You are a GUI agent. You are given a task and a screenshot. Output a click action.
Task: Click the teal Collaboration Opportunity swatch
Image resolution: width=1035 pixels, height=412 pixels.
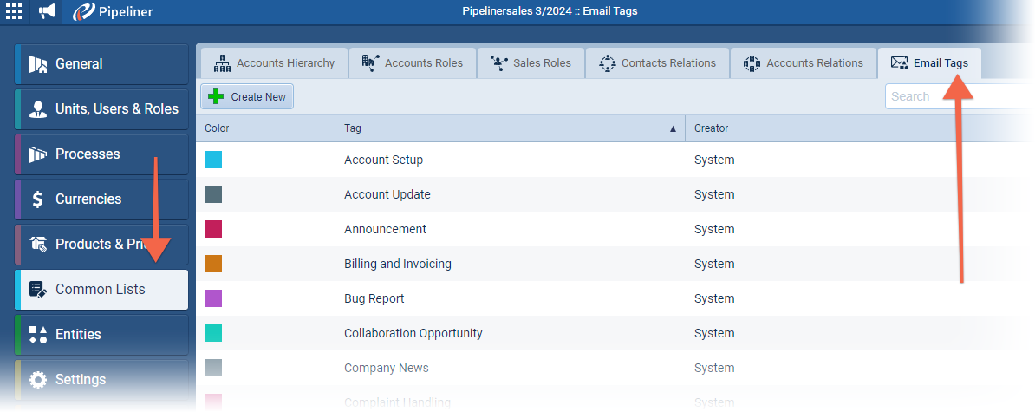coord(213,333)
